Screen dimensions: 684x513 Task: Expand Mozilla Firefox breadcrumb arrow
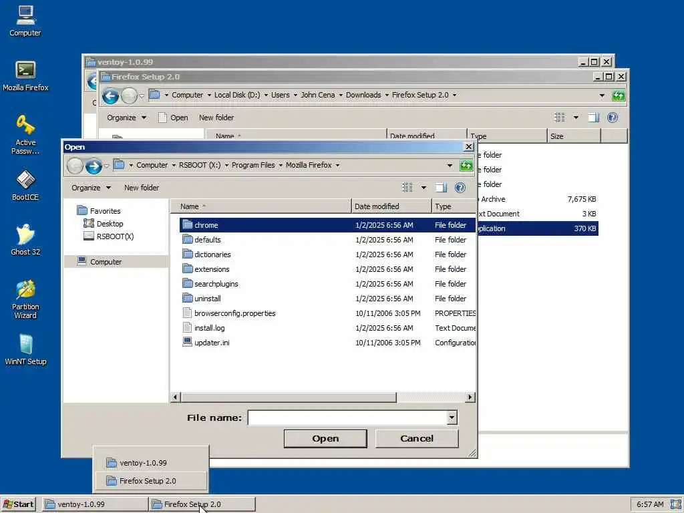point(337,166)
